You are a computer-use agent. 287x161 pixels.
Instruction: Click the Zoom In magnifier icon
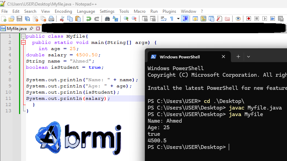pos(126,19)
